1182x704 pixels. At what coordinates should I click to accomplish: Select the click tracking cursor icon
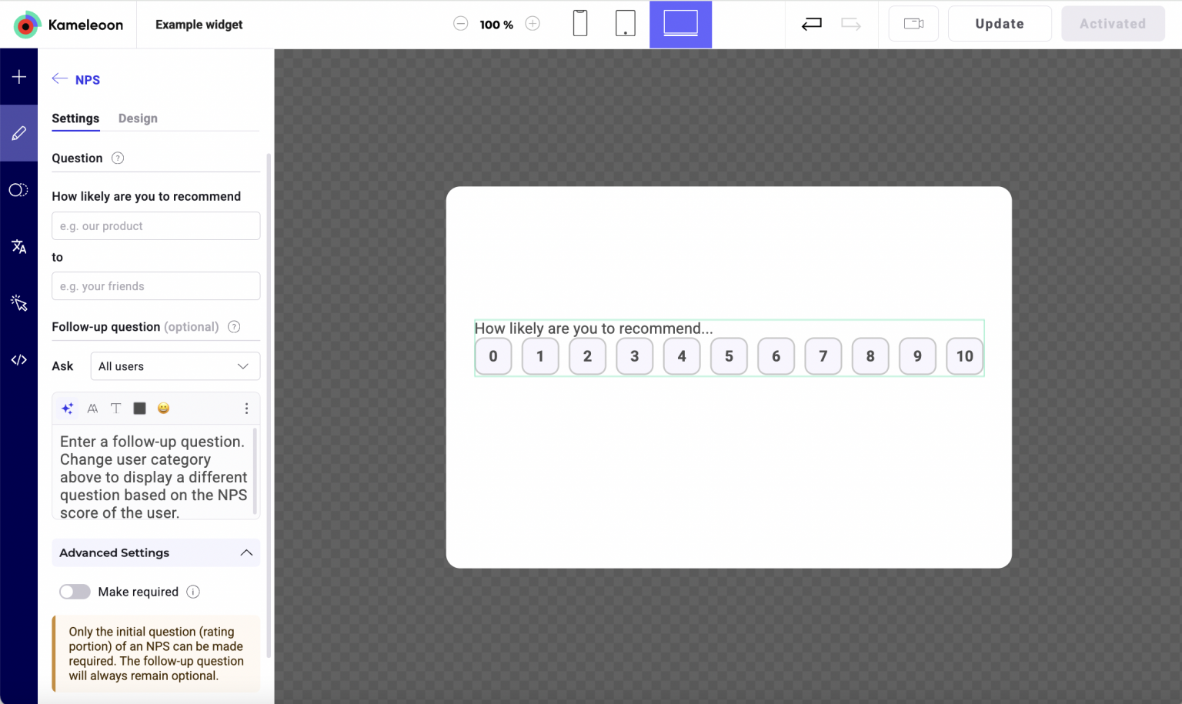click(x=18, y=303)
